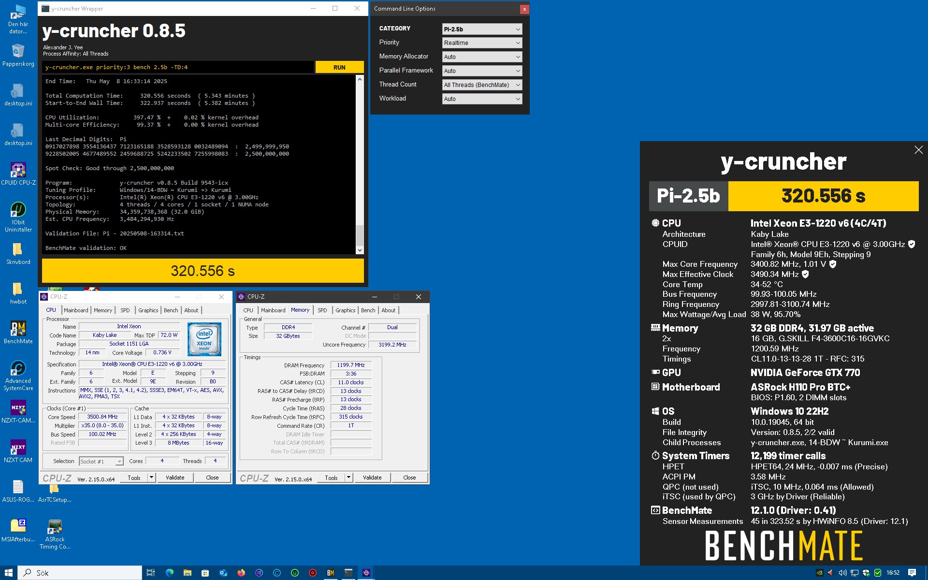
Task: Click Close button in right CPU-Z window
Action: pyautogui.click(x=409, y=478)
